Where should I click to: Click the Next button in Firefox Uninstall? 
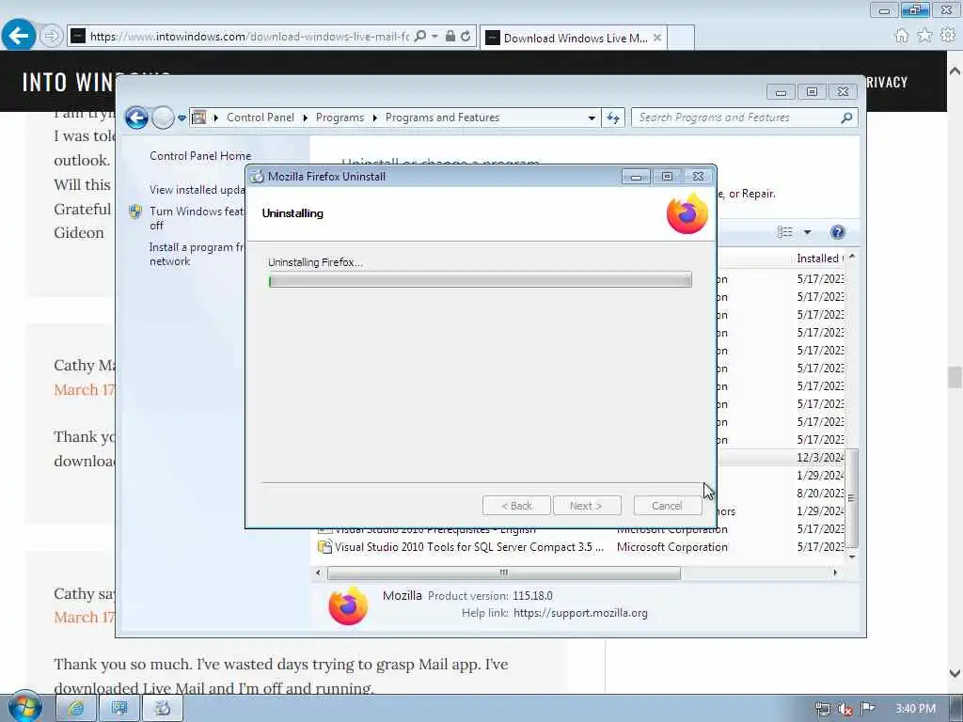click(587, 506)
